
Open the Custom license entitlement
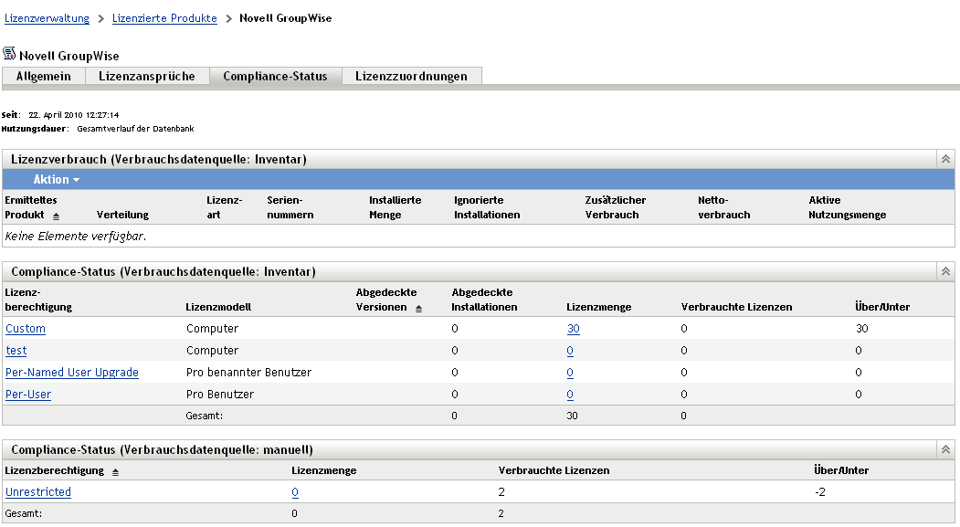26,329
